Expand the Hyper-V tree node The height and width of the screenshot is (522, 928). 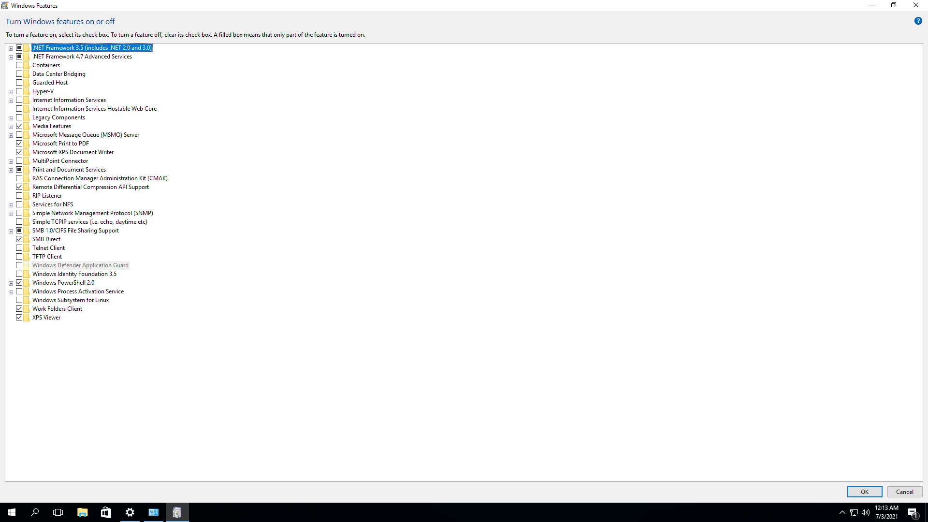point(11,92)
